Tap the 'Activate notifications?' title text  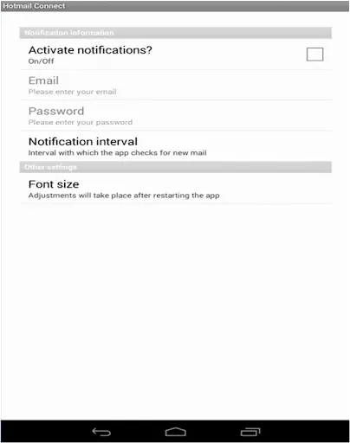[x=90, y=50]
